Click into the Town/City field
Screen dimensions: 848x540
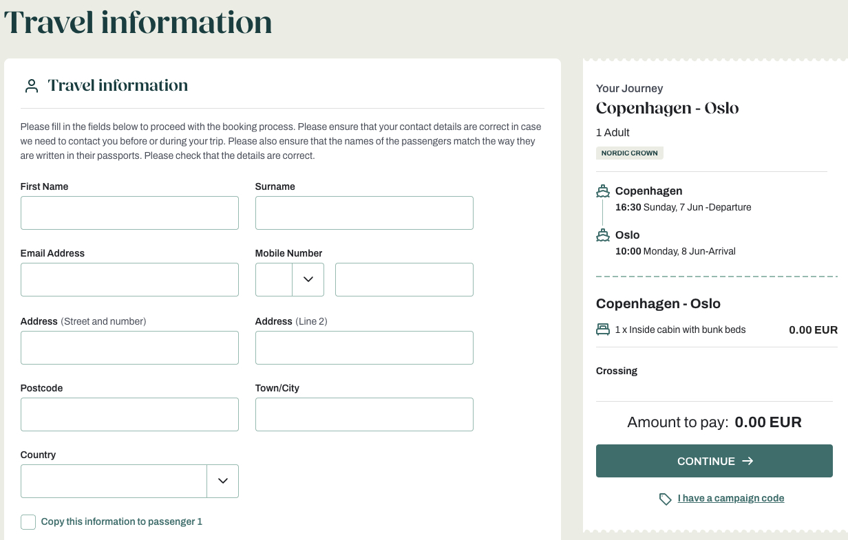364,414
